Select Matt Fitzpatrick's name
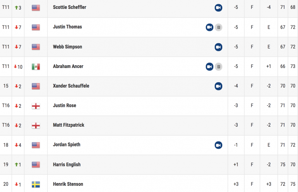This screenshot has height=192, width=298. coord(69,125)
